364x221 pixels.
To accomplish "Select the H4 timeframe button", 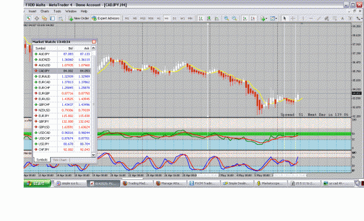I will [167, 19].
